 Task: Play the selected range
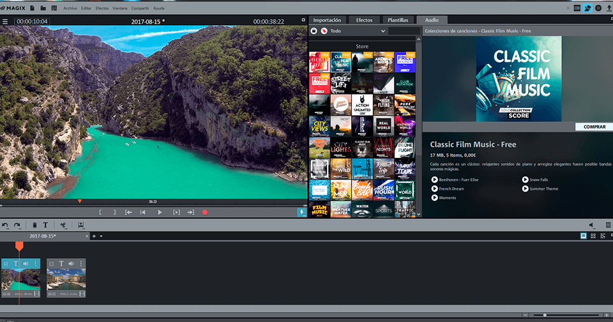point(176,213)
